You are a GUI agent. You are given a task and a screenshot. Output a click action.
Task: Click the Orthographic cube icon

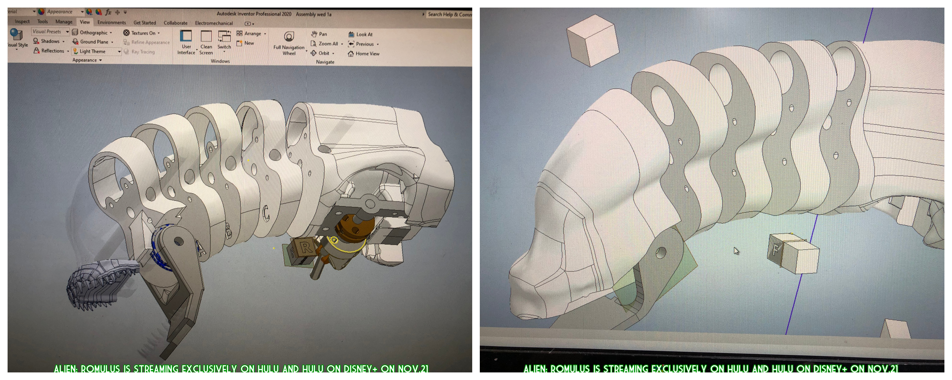75,33
